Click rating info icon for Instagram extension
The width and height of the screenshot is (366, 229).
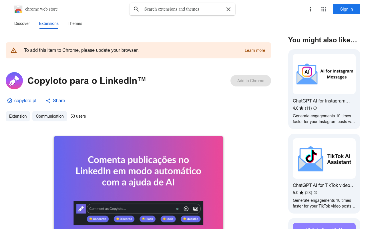click(315, 108)
